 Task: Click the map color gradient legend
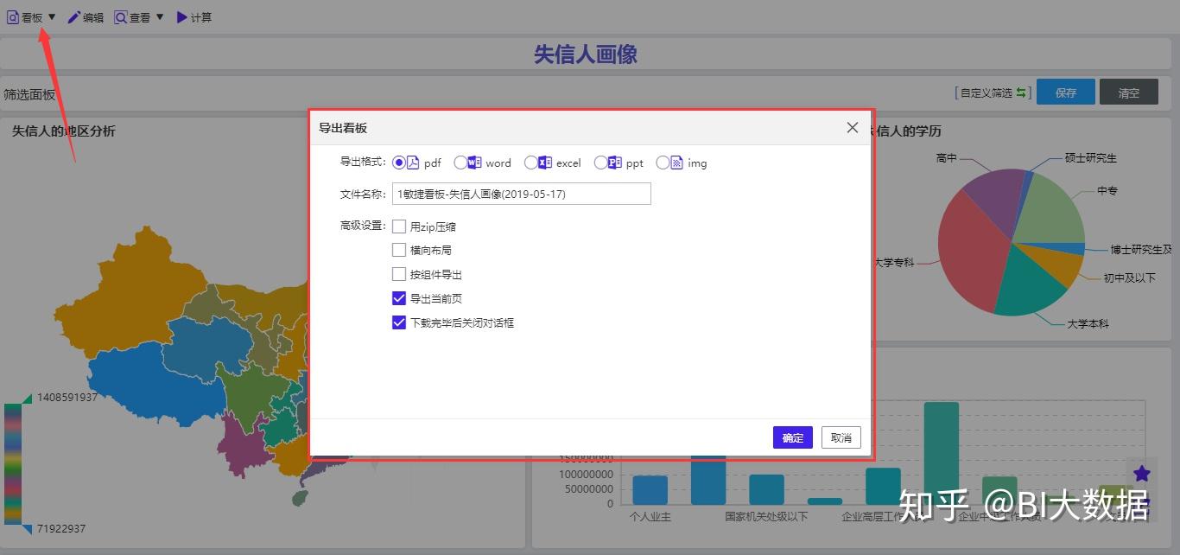[x=12, y=462]
